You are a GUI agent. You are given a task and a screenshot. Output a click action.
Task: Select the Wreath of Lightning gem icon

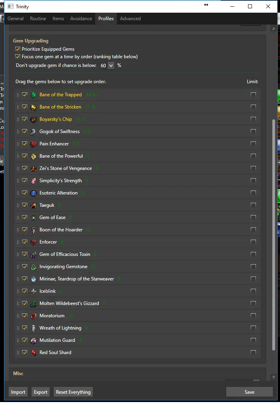(x=34, y=328)
